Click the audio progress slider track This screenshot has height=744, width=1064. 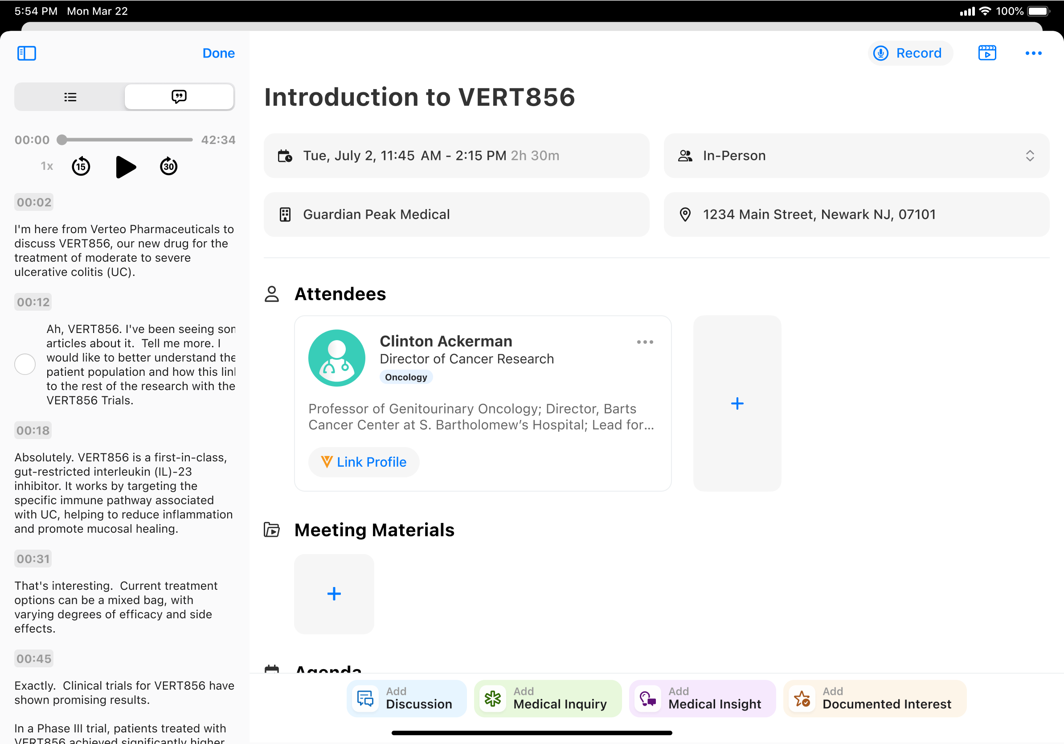[x=127, y=140]
